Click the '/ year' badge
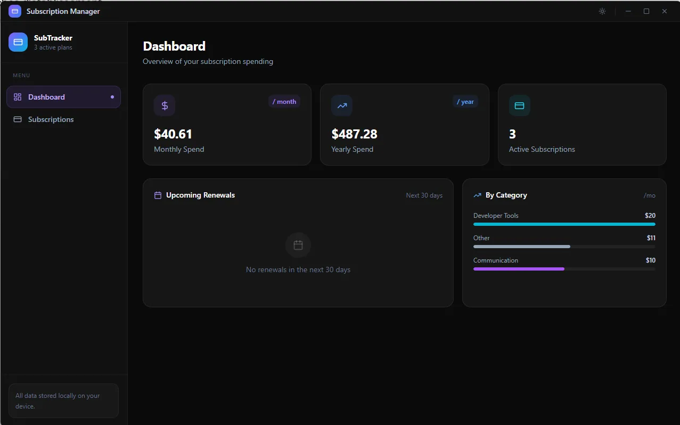 pos(465,102)
